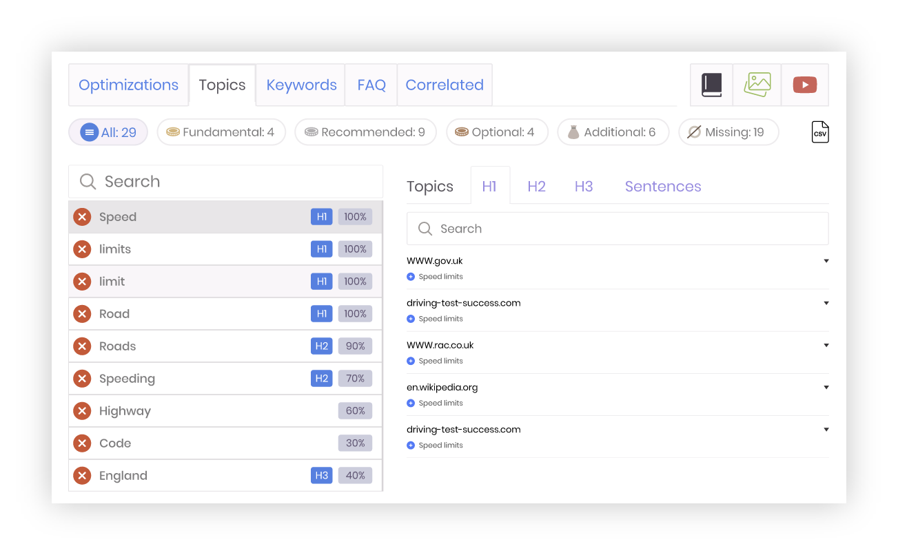Expand the first driving-test-success.com entry
Image resolution: width=898 pixels, height=555 pixels.
coord(826,302)
